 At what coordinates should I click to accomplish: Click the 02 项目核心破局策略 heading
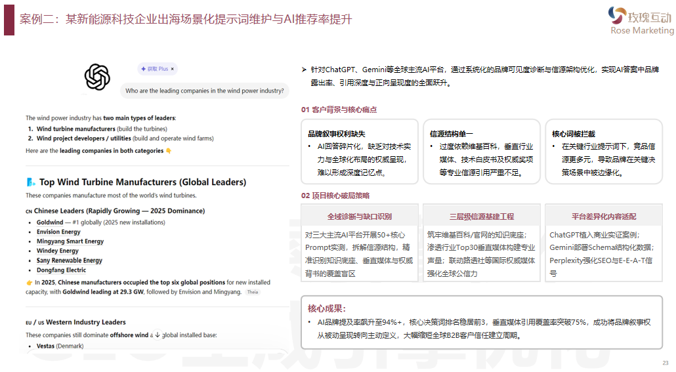tap(335, 196)
